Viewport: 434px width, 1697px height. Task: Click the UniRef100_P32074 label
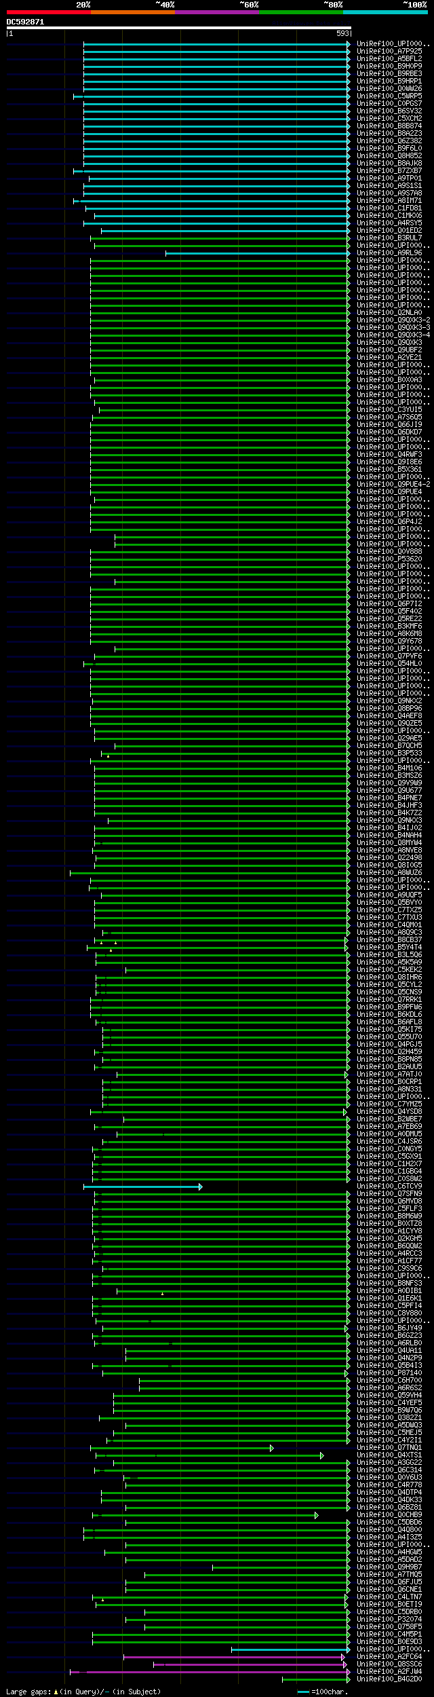pyautogui.click(x=389, y=1619)
